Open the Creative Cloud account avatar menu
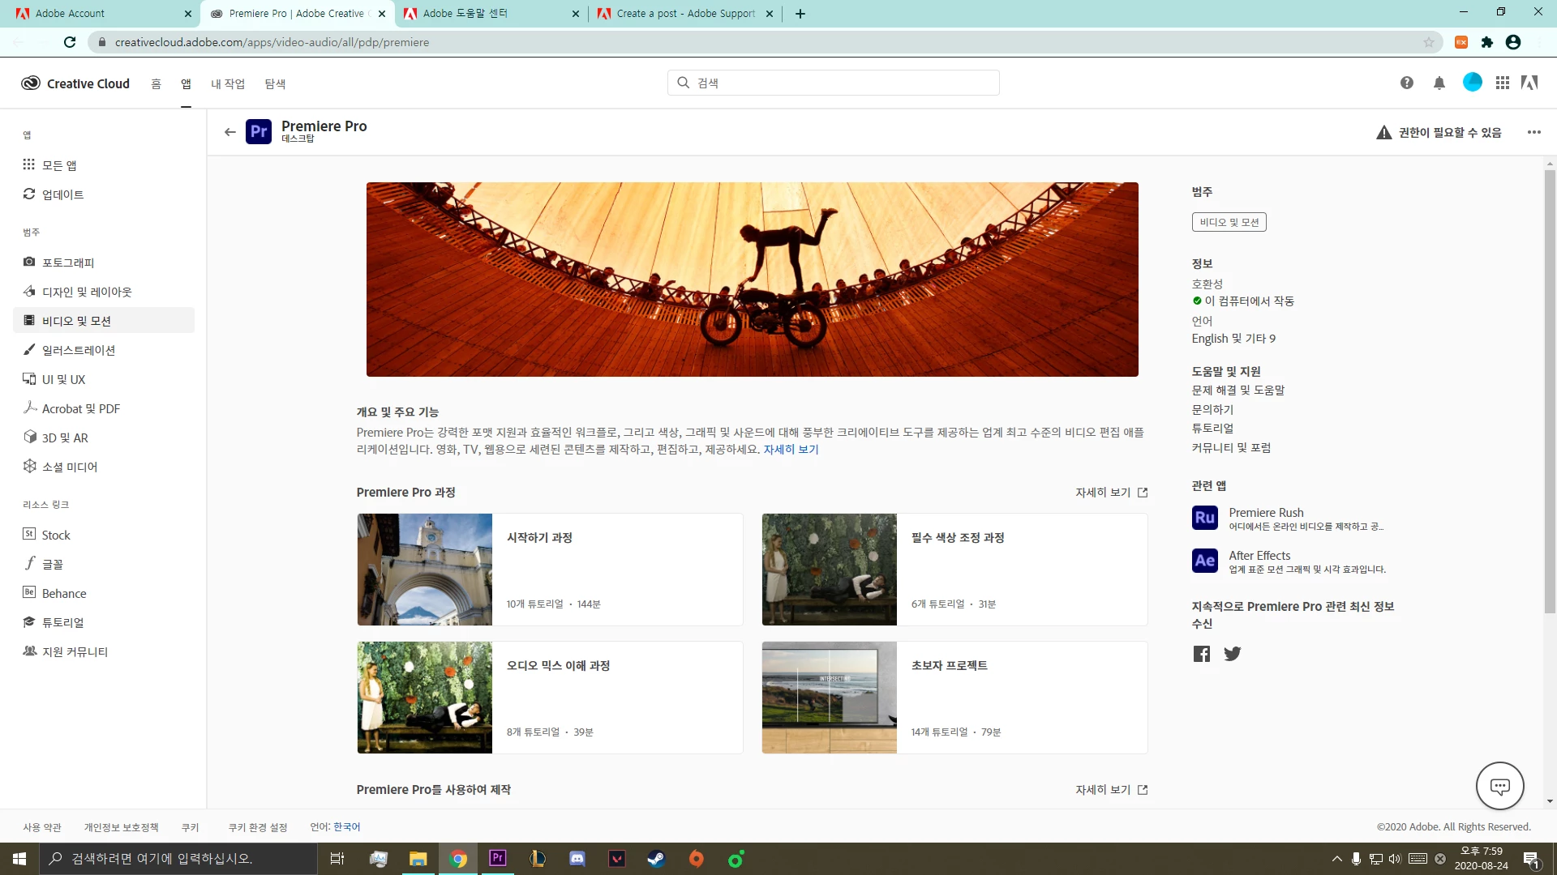This screenshot has height=875, width=1557. point(1472,83)
